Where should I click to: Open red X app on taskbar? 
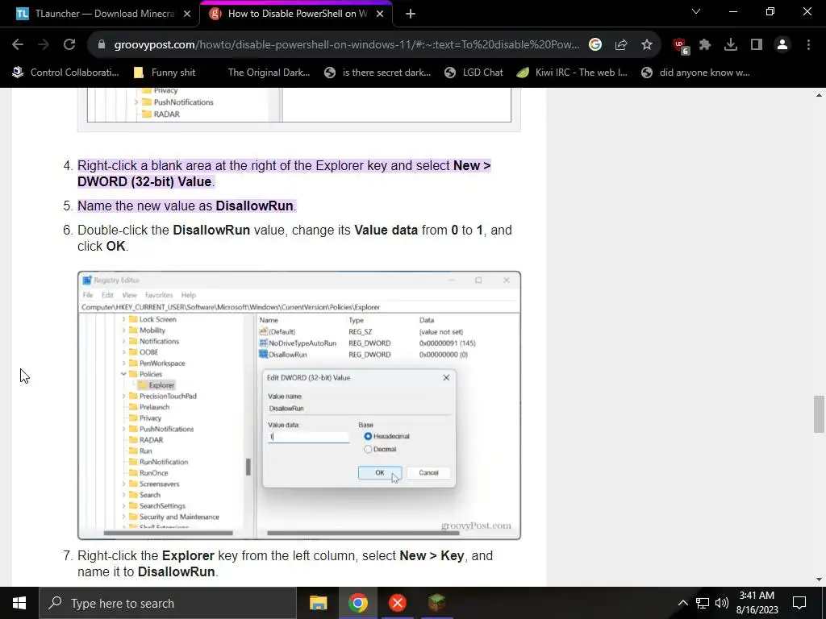pyautogui.click(x=397, y=603)
